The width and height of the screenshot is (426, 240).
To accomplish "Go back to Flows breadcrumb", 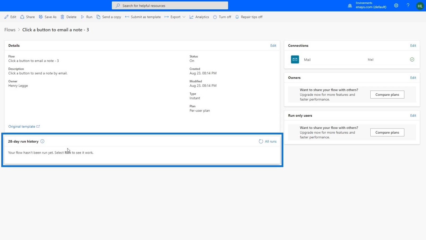I will (10, 30).
